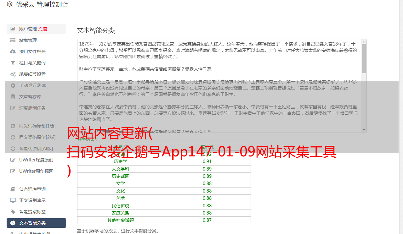
Task: Click the tag icon for 智能提取标签
Action: tap(13, 212)
